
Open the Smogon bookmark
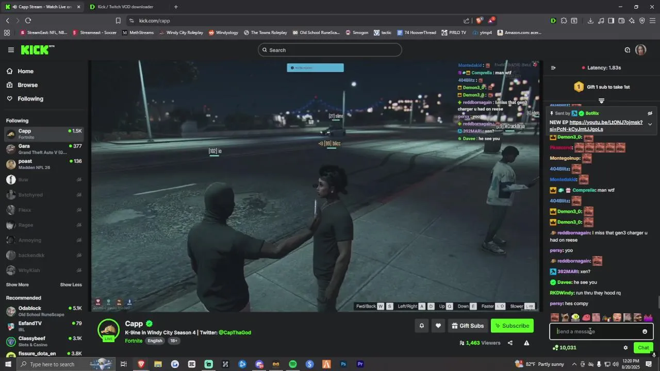tap(356, 32)
